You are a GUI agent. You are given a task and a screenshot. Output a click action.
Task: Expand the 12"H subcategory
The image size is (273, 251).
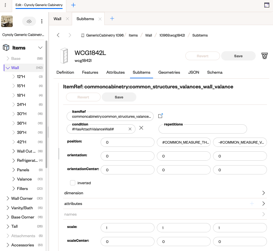[14, 77]
